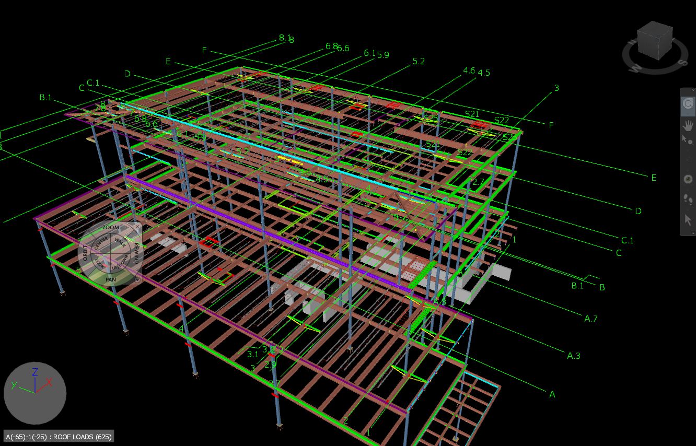
Task: Click the W compass direction on ViewCube
Action: click(636, 68)
